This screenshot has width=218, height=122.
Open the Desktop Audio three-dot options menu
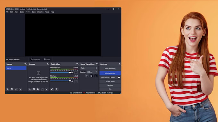[76, 73]
